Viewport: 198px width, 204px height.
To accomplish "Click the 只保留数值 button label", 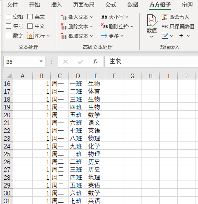I will click(x=182, y=26).
